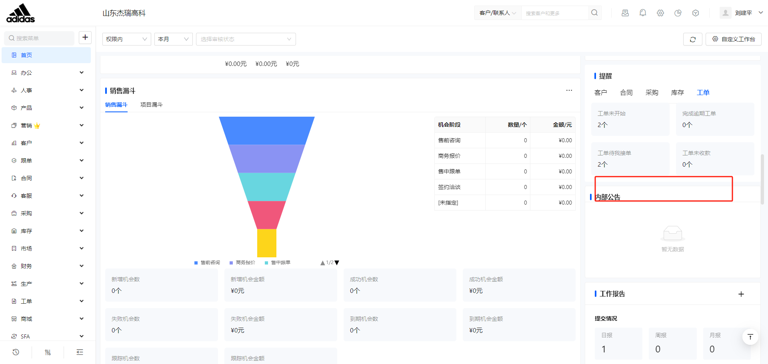Click the back-to-top arrow button
The image size is (768, 364).
click(x=750, y=337)
